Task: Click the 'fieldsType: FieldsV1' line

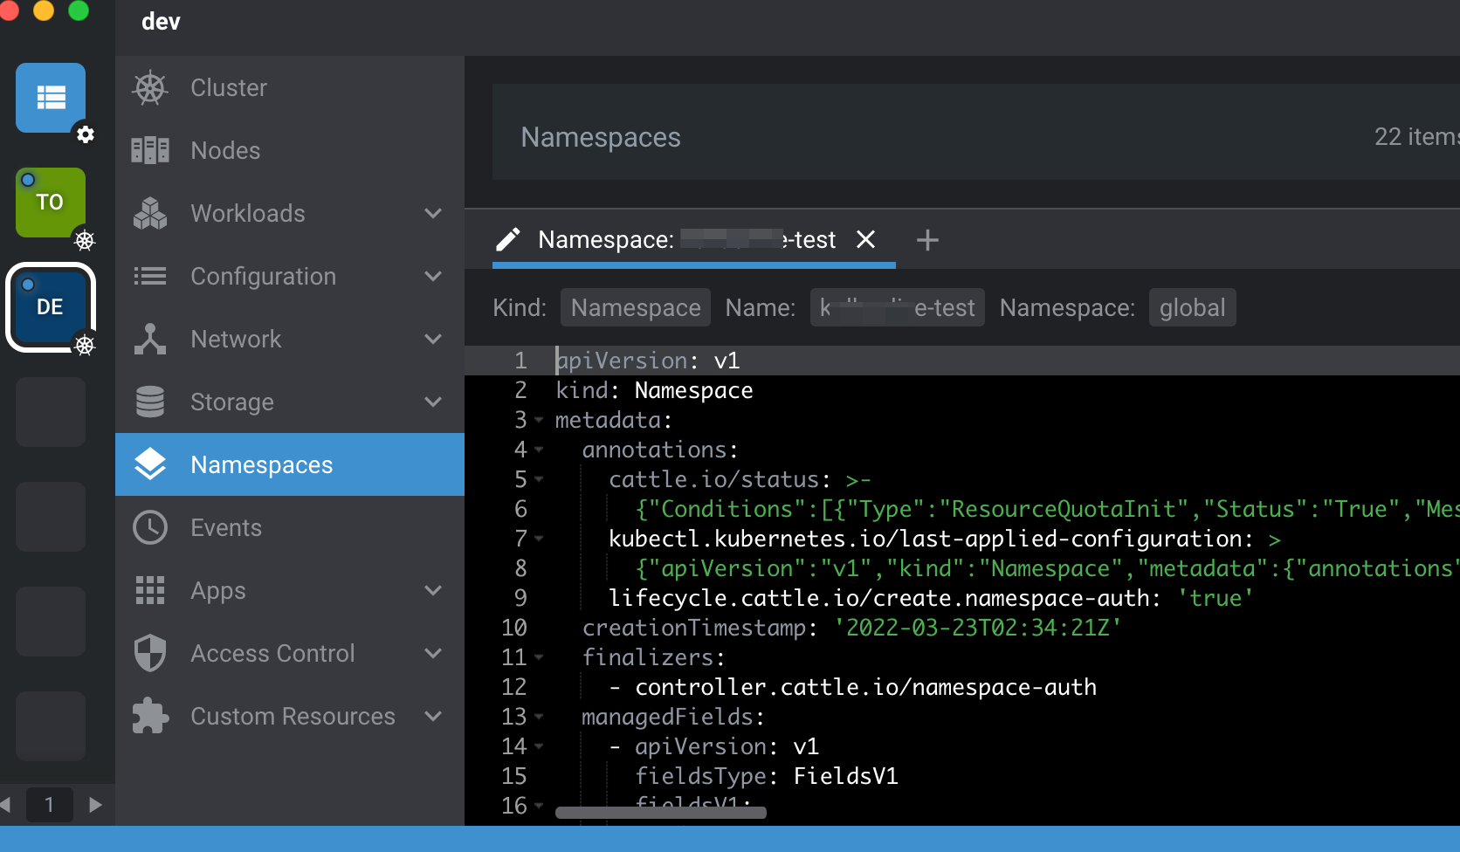Action: coord(767,776)
